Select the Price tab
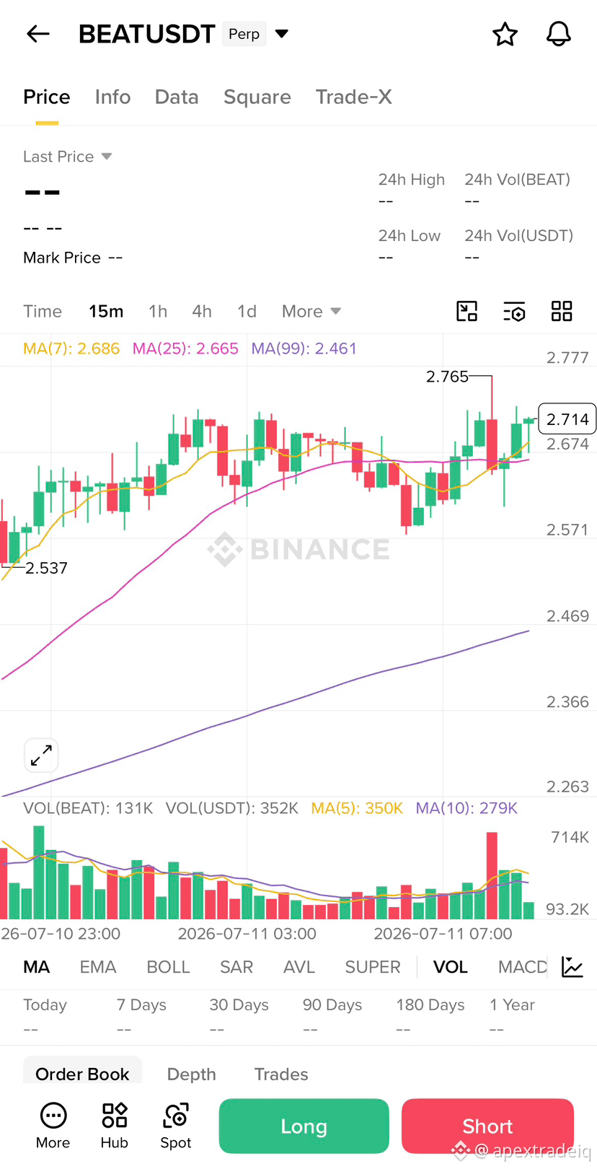 (47, 97)
